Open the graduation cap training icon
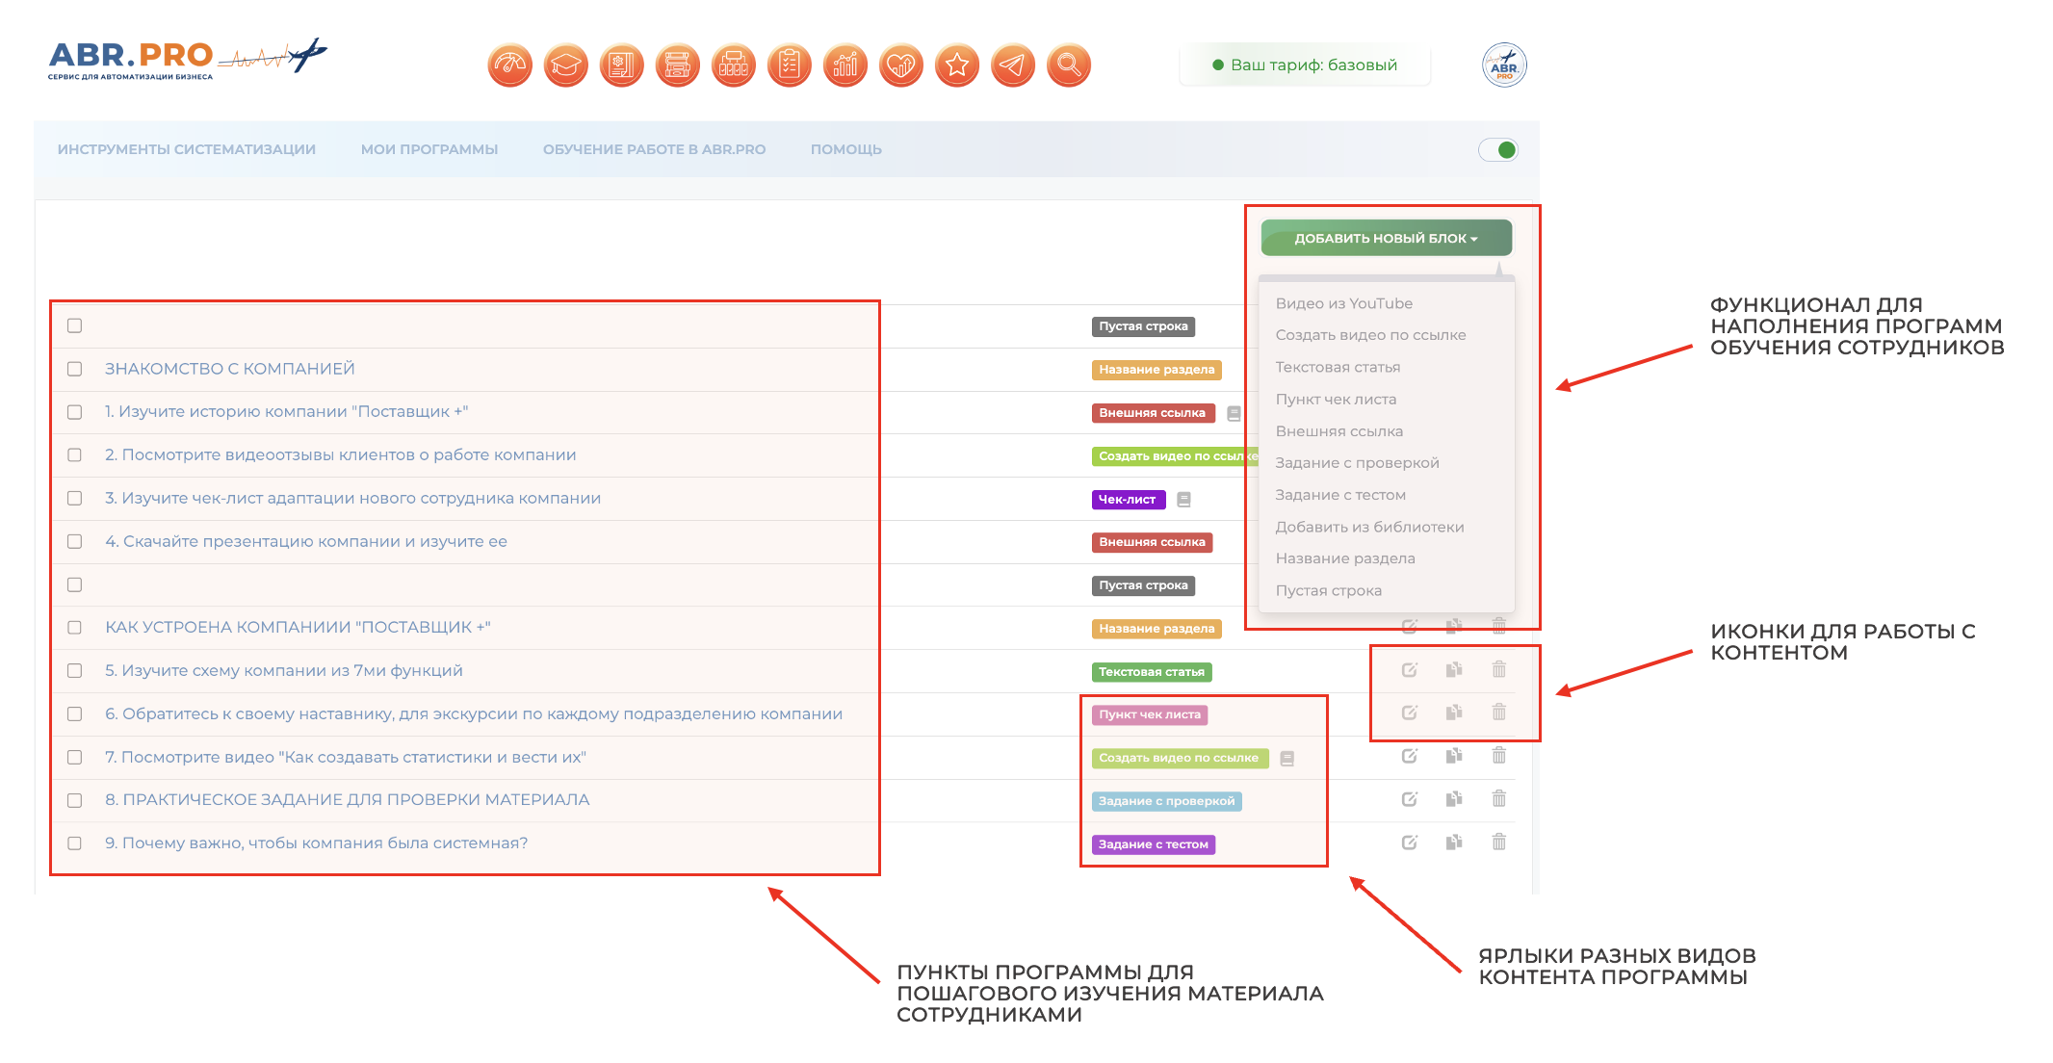The height and width of the screenshot is (1063, 2053). pos(566,65)
